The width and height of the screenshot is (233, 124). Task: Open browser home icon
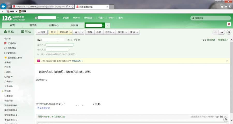pos(222,6)
